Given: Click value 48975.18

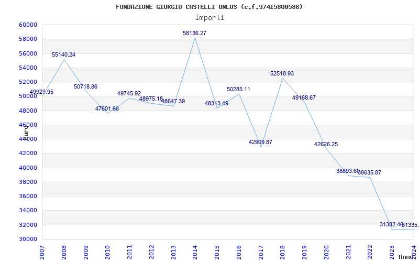Looking at the screenshot, I should pyautogui.click(x=151, y=99).
